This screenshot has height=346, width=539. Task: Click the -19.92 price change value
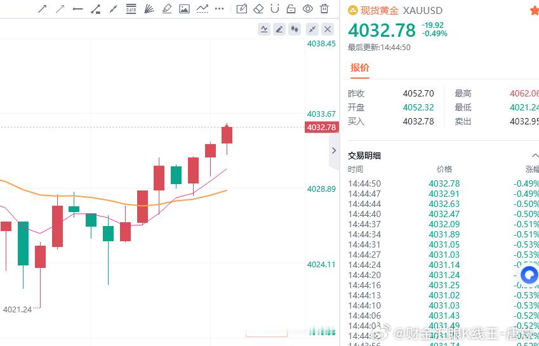click(433, 25)
